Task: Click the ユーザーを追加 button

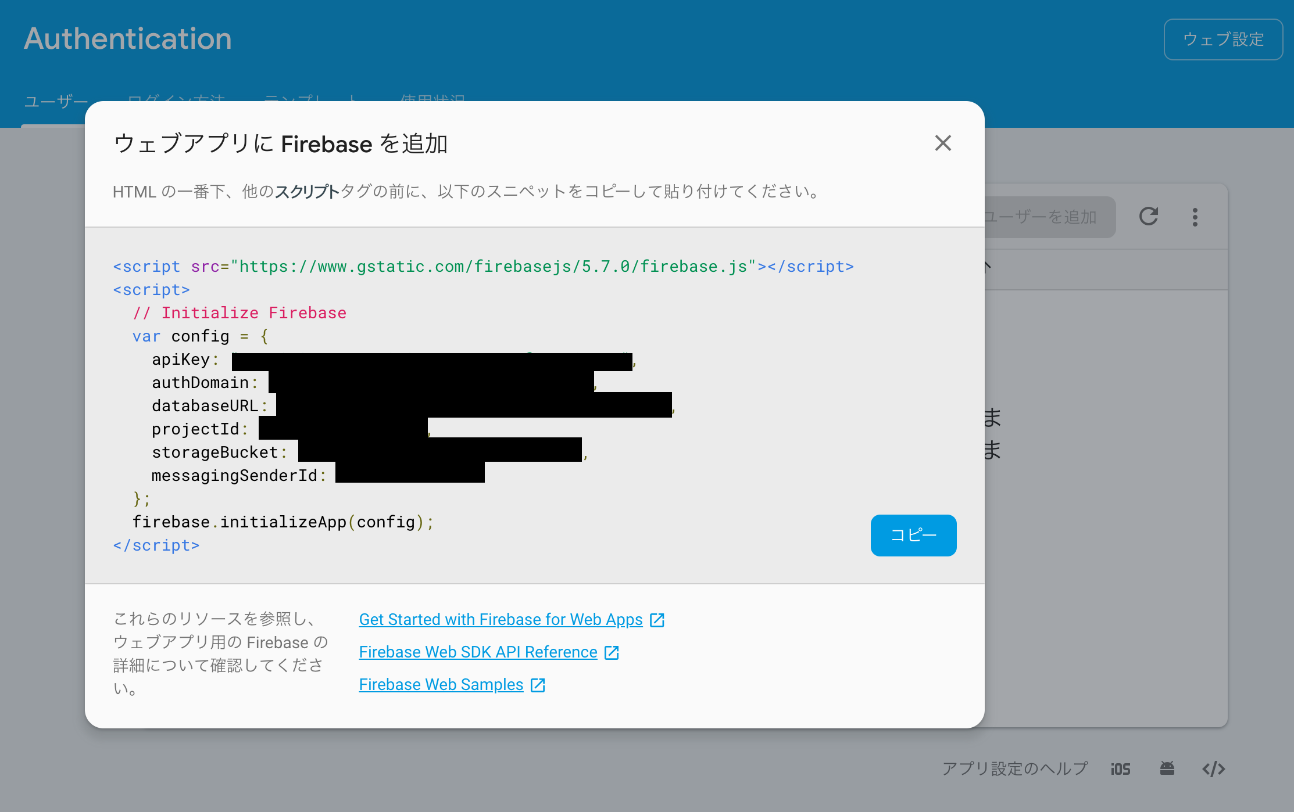Action: pos(1049,217)
